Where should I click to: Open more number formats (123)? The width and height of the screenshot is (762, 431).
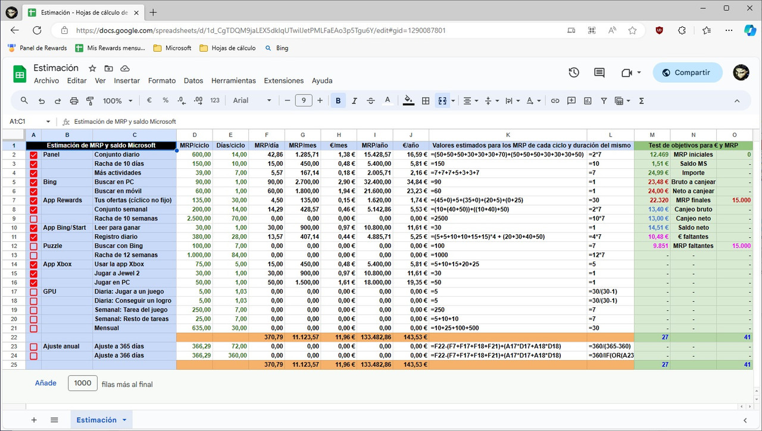point(215,100)
